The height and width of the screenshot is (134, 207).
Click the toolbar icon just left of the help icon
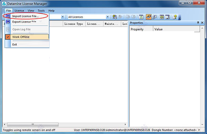(x=167, y=17)
